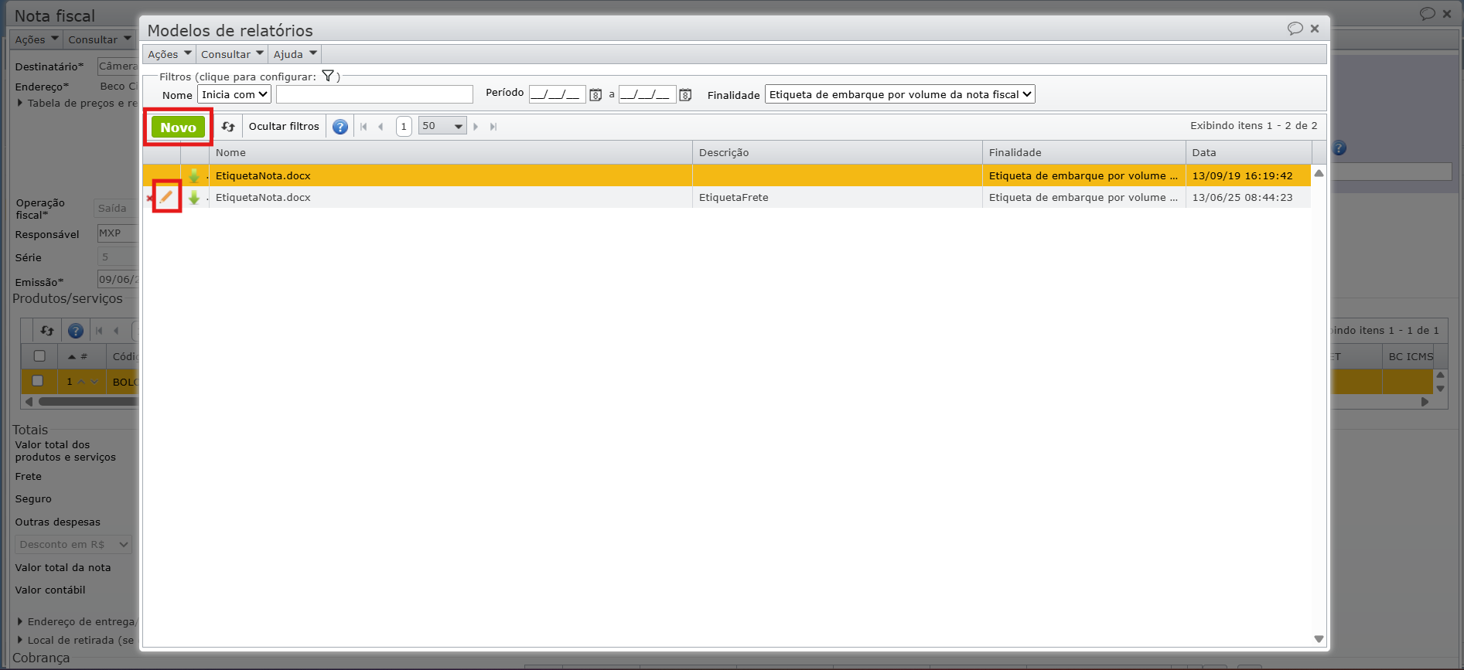Click the Nome filter text field
This screenshot has width=1464, height=670.
pyautogui.click(x=374, y=94)
